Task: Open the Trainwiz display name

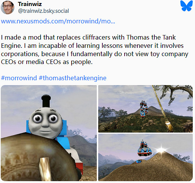Action: tap(30, 4)
